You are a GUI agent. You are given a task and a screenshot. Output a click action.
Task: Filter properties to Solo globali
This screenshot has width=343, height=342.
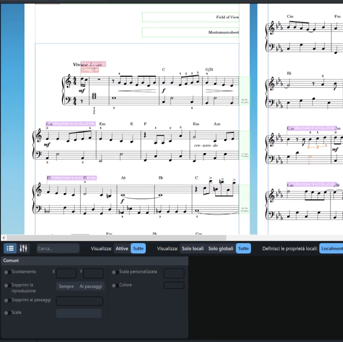(x=221, y=248)
